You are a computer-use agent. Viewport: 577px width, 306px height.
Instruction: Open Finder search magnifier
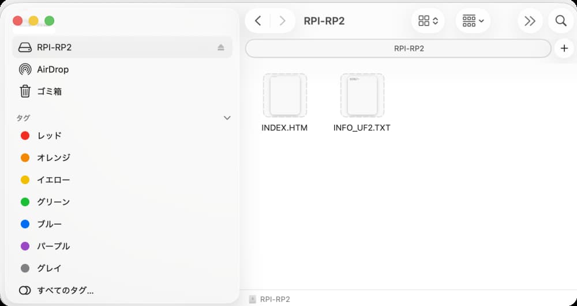(x=561, y=21)
